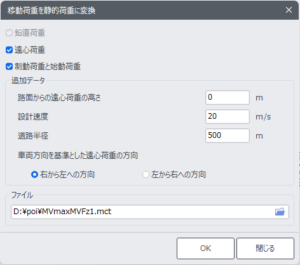Uncheck the 遠心荷重 checkbox
Image resolution: width=300 pixels, height=265 pixels.
point(9,50)
